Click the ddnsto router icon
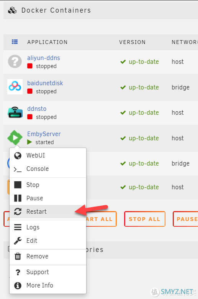This screenshot has width=198, height=299. (15, 112)
